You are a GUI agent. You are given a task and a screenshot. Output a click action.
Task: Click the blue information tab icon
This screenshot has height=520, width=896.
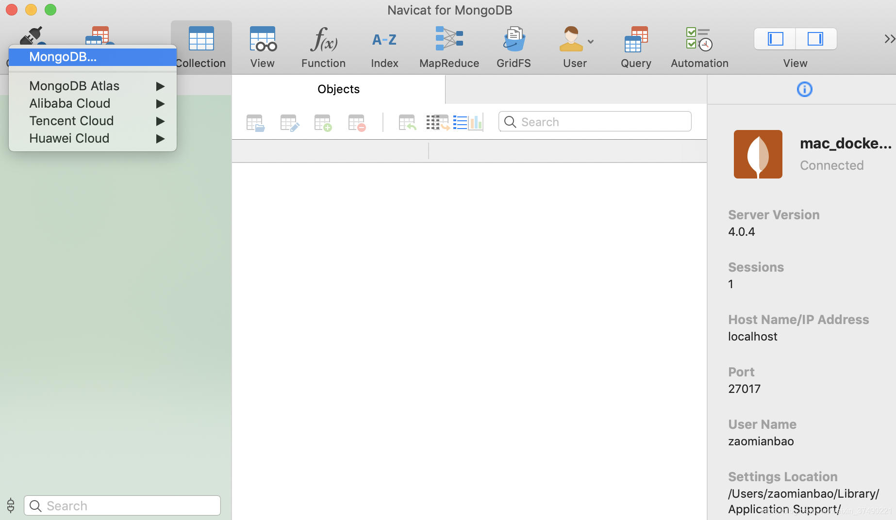pyautogui.click(x=804, y=89)
